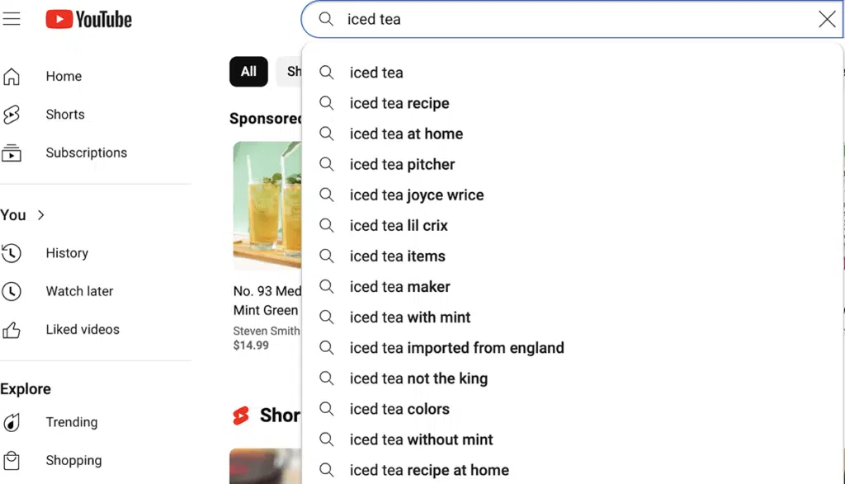
Task: Open Subscriptions from the sidebar
Action: pyautogui.click(x=86, y=153)
